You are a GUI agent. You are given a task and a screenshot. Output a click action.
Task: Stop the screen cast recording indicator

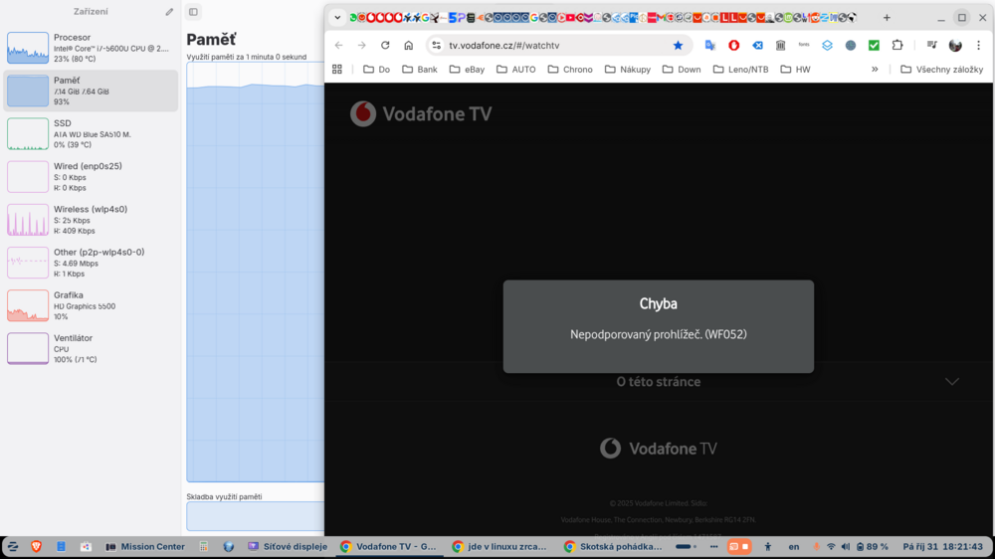coord(738,546)
